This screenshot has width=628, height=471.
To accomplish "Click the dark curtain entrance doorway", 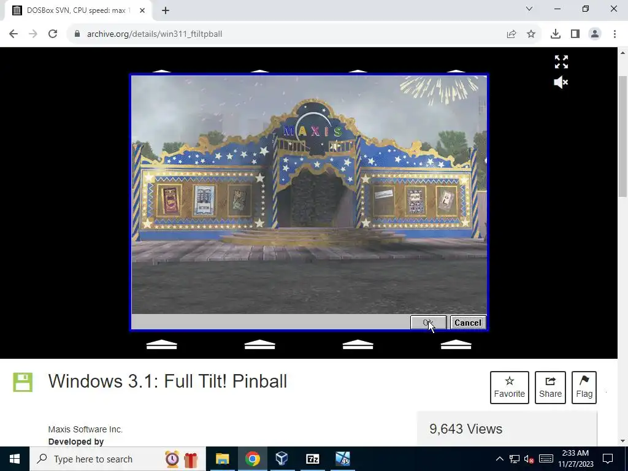I will tap(315, 198).
